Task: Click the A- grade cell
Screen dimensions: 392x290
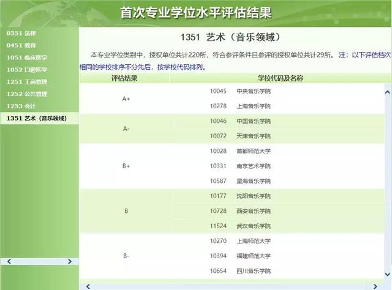Action: (x=126, y=129)
